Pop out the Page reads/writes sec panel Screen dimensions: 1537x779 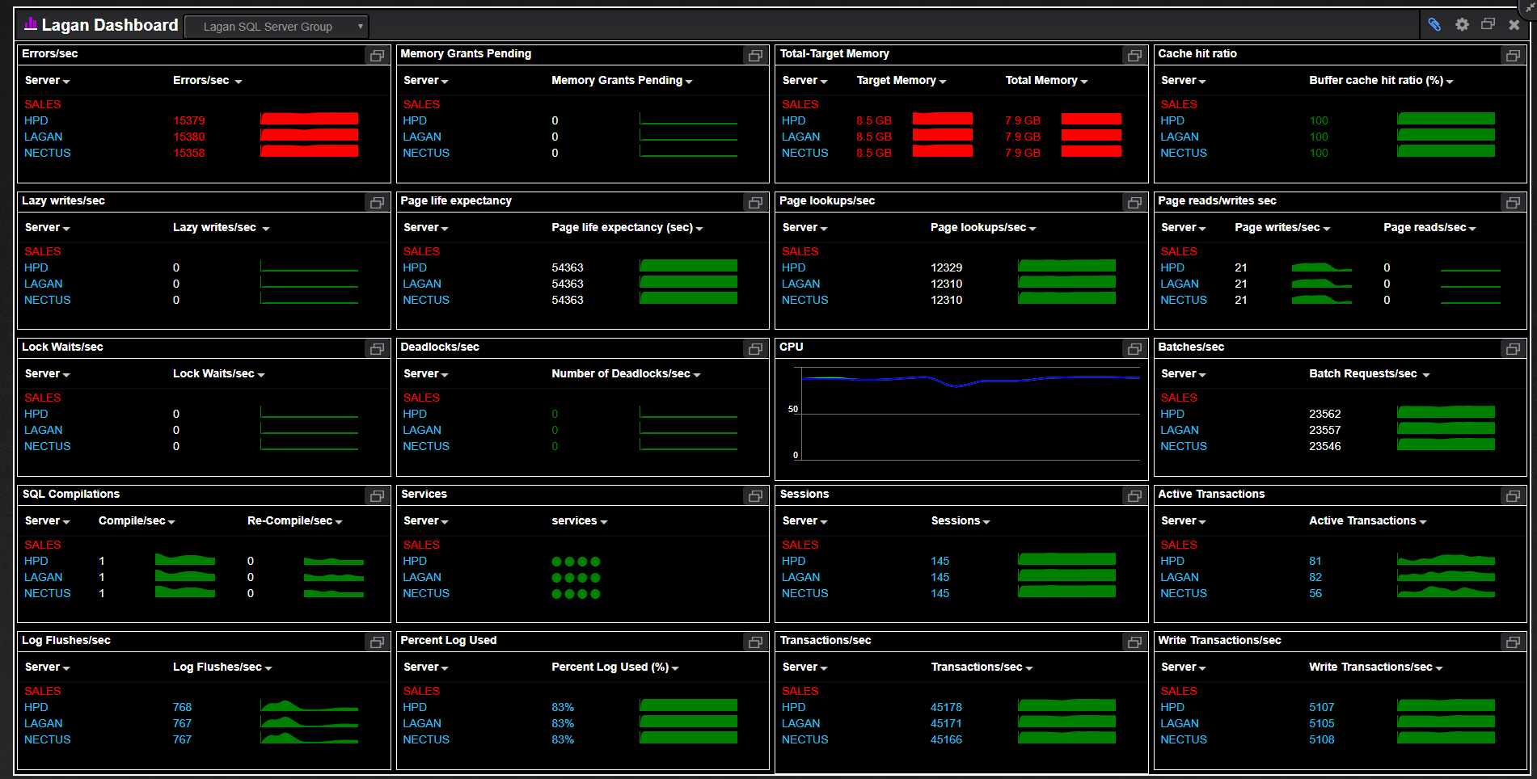(x=1513, y=203)
